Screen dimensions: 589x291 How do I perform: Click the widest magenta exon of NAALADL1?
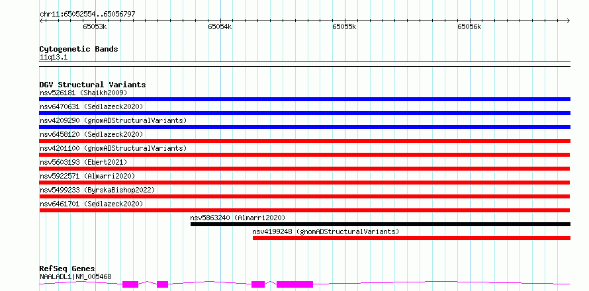[x=295, y=284]
